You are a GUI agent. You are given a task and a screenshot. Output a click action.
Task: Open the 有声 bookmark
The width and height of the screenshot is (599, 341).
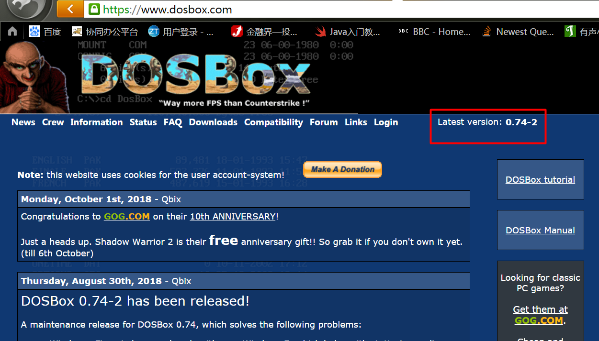(x=582, y=32)
